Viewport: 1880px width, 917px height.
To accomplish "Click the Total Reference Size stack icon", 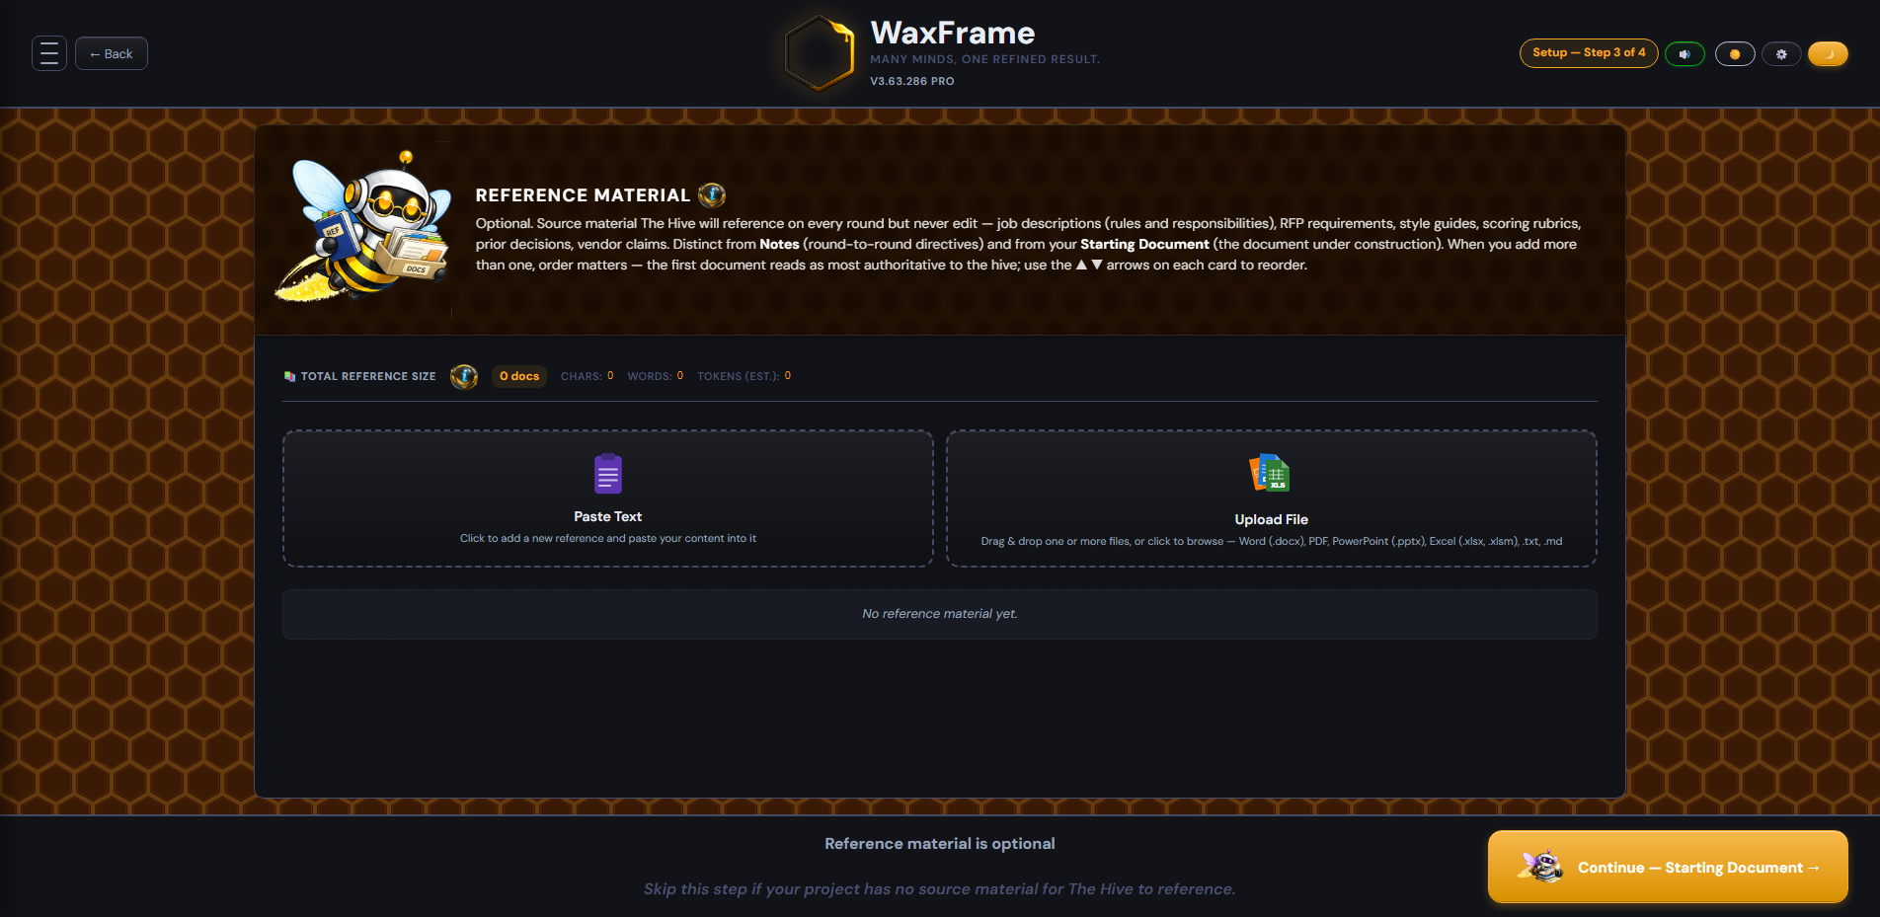I will tap(289, 376).
